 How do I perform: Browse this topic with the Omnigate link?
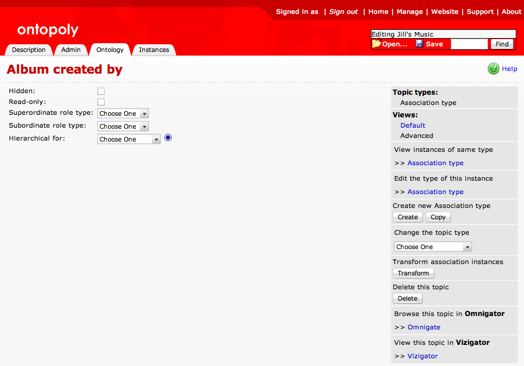pos(424,327)
